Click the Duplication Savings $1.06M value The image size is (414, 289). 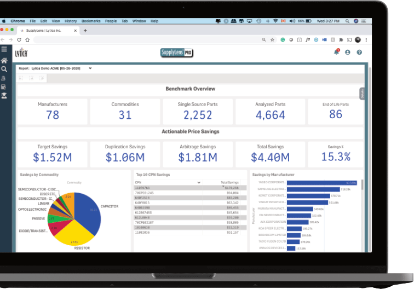[125, 157]
